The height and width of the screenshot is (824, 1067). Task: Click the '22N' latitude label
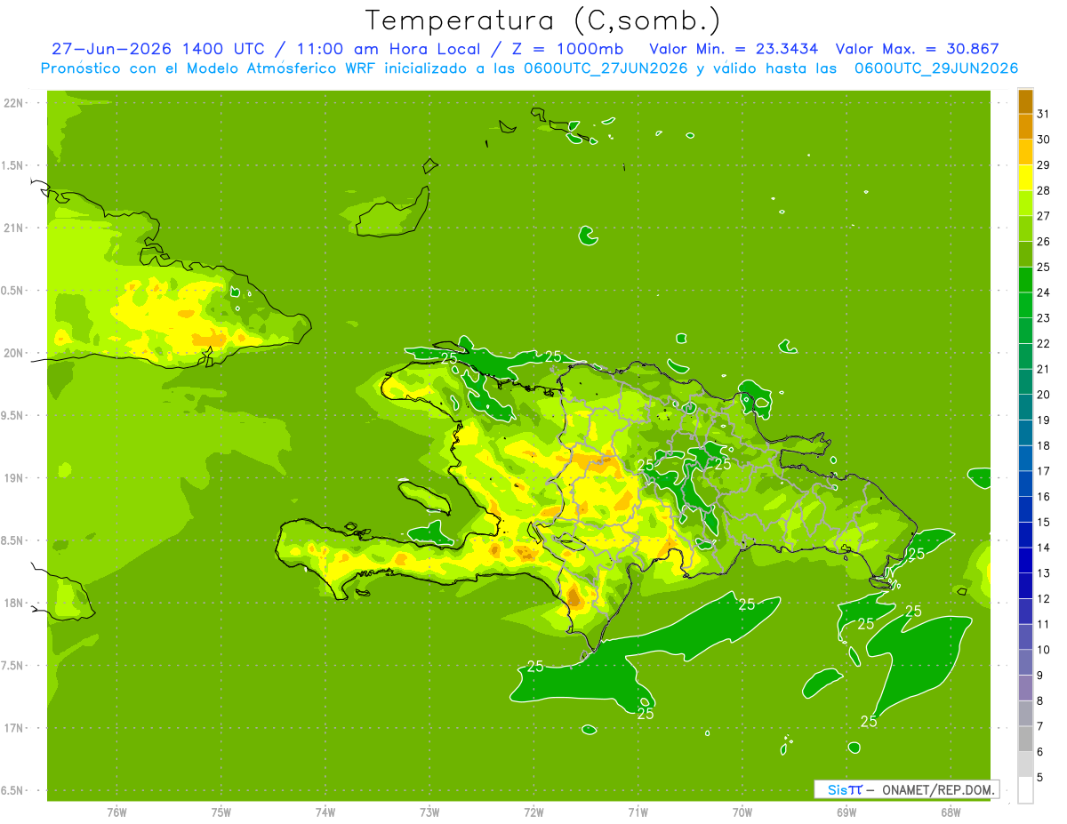point(13,102)
